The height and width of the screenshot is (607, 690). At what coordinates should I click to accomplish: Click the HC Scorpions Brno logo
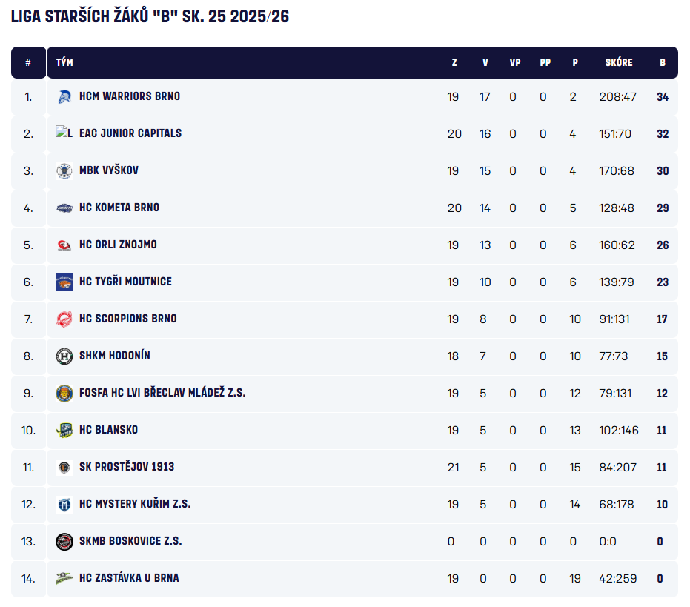point(64,319)
